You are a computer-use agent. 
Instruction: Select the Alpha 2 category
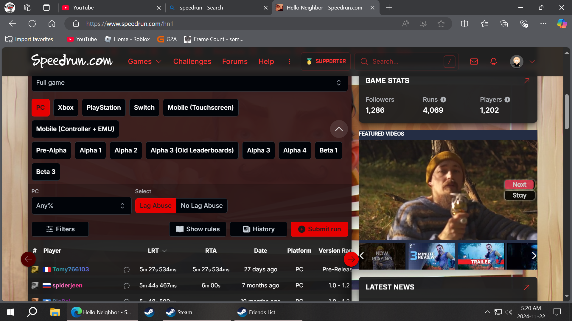click(126, 150)
